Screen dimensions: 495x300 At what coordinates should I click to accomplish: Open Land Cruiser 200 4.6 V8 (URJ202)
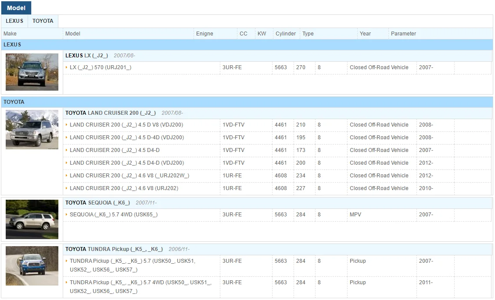pyautogui.click(x=124, y=188)
